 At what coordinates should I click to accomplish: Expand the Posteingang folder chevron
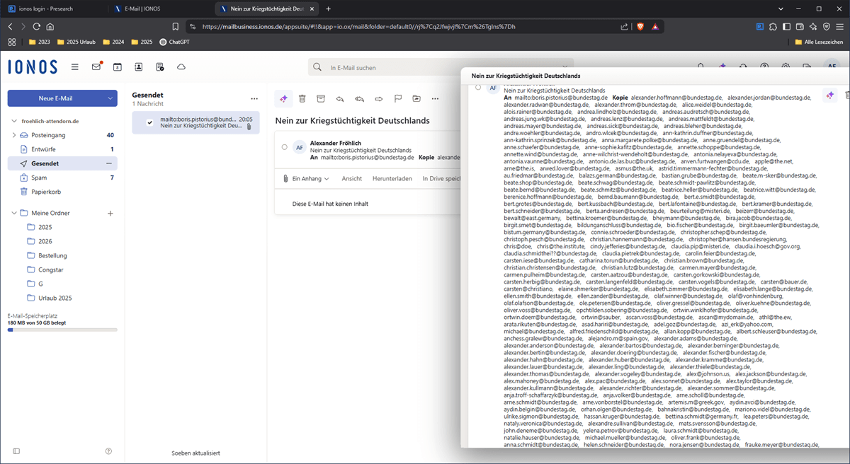tap(13, 135)
